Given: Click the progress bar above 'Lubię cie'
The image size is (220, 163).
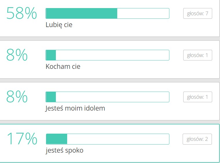Looking at the screenshot, I should pyautogui.click(x=107, y=14).
